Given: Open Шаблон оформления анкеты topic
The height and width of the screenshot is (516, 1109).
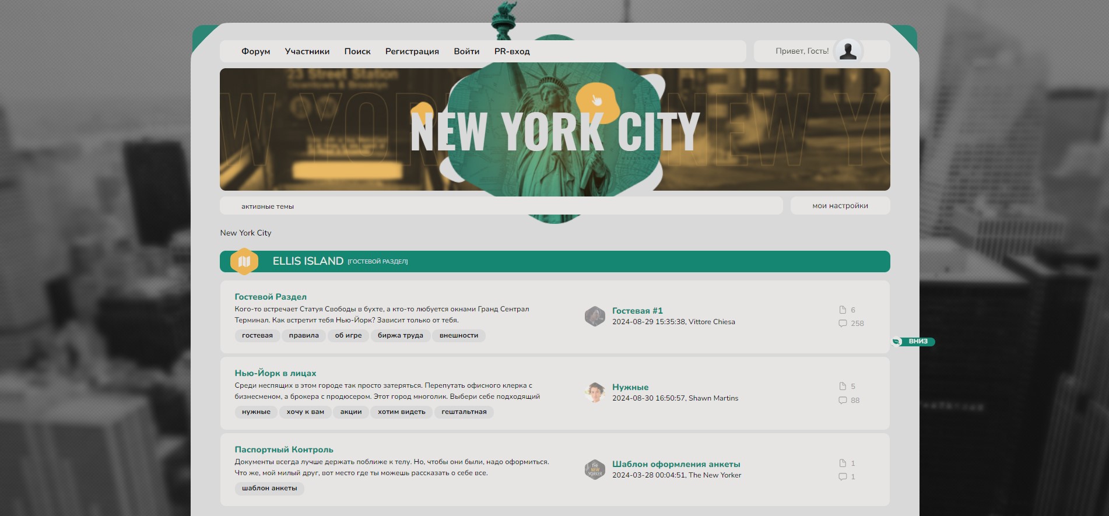Looking at the screenshot, I should click(676, 464).
